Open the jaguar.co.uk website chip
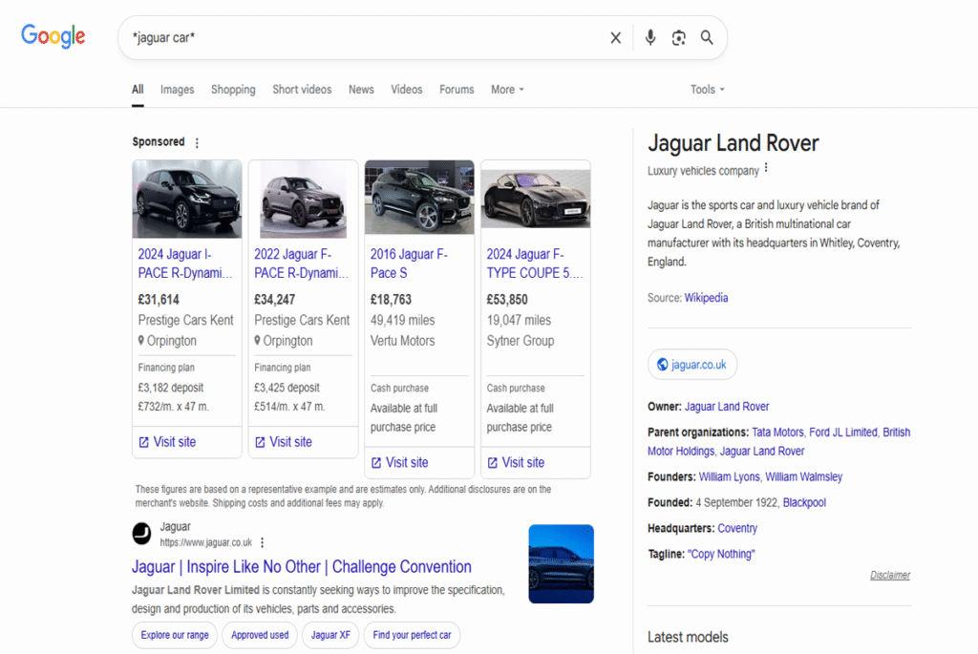 692,365
